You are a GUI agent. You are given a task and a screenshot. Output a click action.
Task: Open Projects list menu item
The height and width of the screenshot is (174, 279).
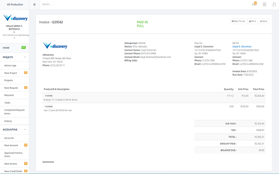tap(9, 80)
